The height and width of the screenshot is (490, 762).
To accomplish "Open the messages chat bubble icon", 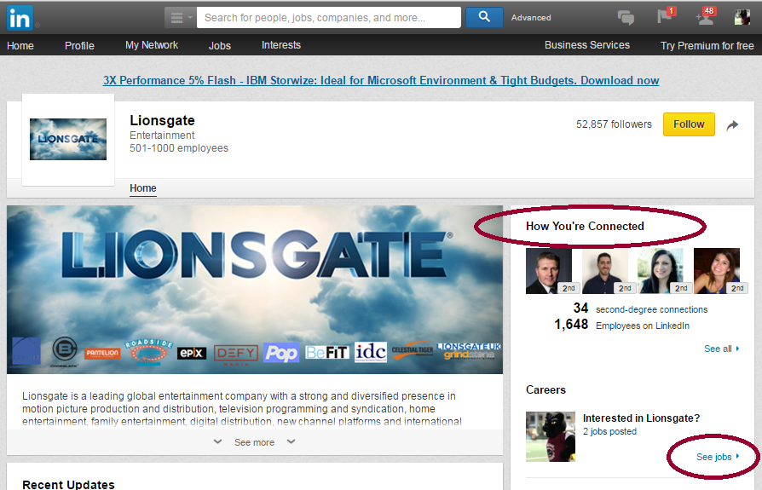I will coord(626,18).
